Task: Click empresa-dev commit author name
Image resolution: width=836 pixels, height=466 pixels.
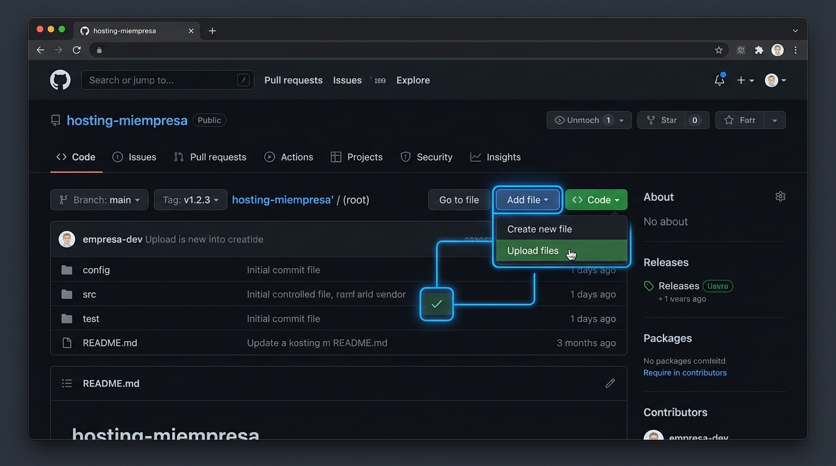Action: click(x=112, y=239)
